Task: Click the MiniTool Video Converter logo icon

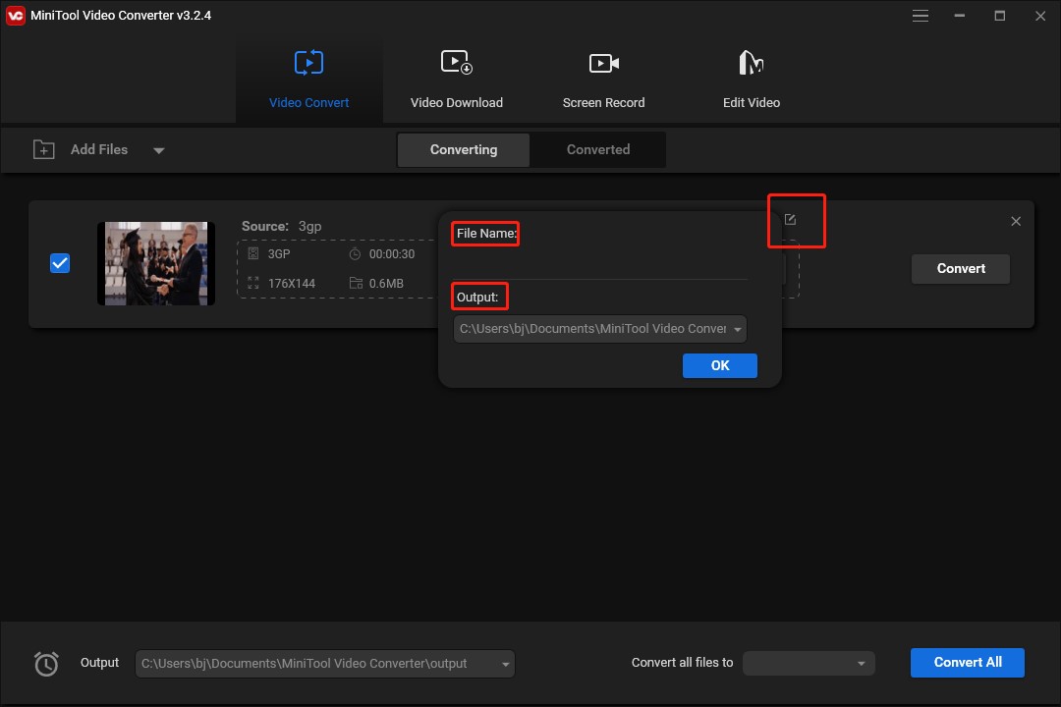Action: [x=16, y=16]
